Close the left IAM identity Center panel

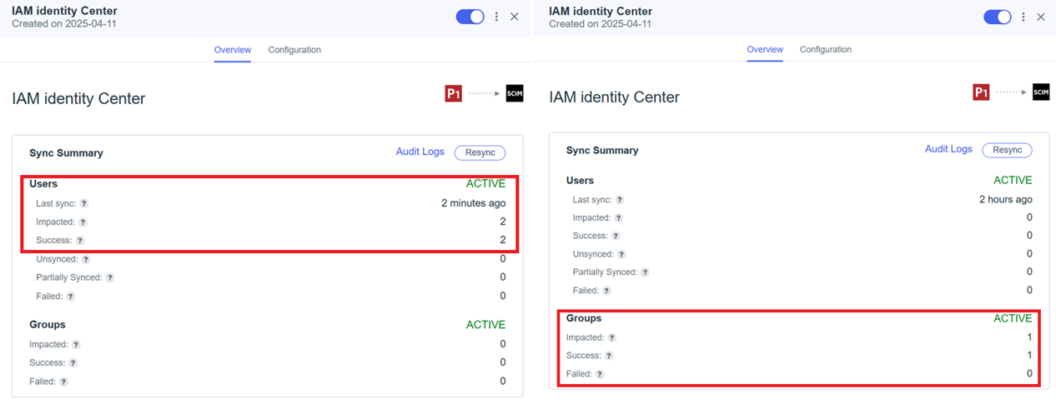(515, 17)
